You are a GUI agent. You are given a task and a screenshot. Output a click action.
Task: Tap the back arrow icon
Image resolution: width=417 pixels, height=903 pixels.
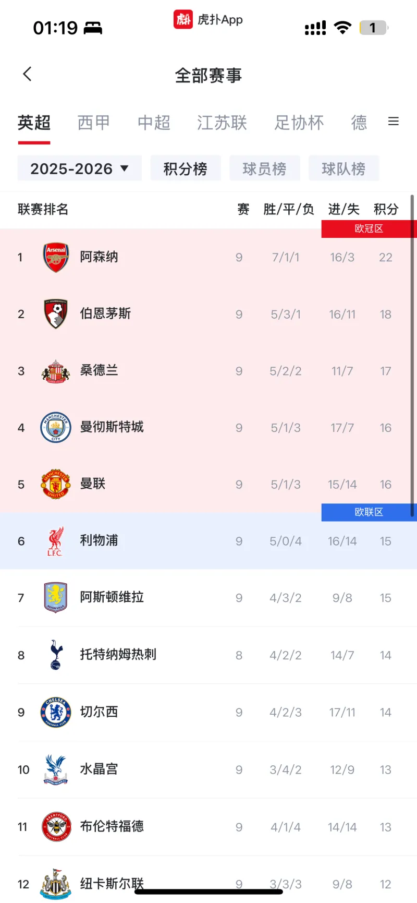(x=28, y=74)
